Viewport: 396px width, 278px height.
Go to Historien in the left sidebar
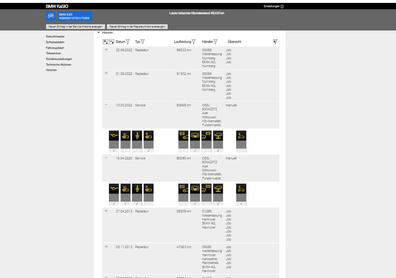click(x=51, y=70)
